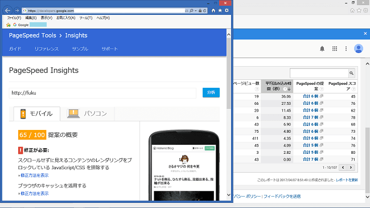Refresh the page with the reload icon
Screen dimensions: 370x208
click(x=204, y=11)
